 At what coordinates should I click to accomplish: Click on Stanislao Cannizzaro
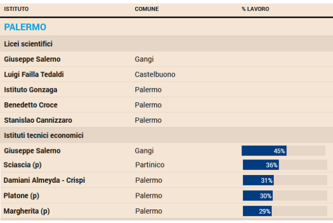pos(38,120)
